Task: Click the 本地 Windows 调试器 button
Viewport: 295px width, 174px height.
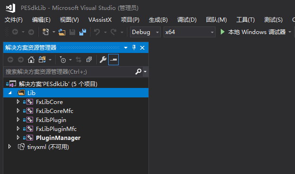Action: point(253,32)
